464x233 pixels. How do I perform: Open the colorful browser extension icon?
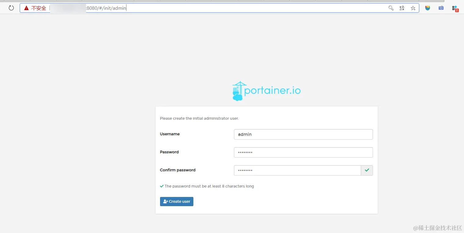[x=428, y=8]
